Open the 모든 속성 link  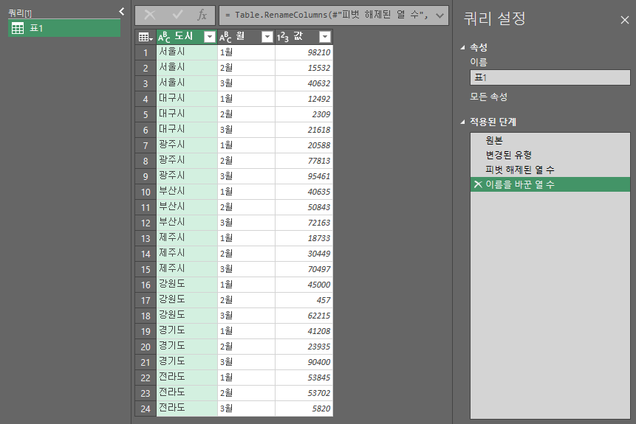[488, 97]
